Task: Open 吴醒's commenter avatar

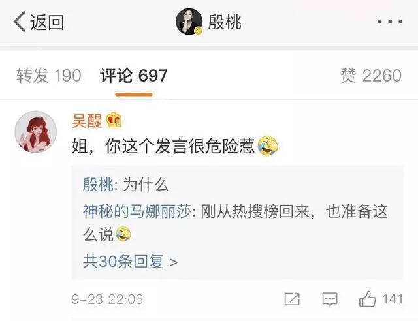Action: pyautogui.click(x=36, y=132)
